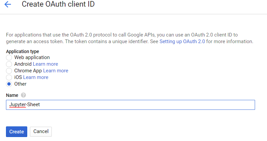Viewport: 267px width, 141px height.
Task: Choose the Android radio button
Action: click(9, 64)
